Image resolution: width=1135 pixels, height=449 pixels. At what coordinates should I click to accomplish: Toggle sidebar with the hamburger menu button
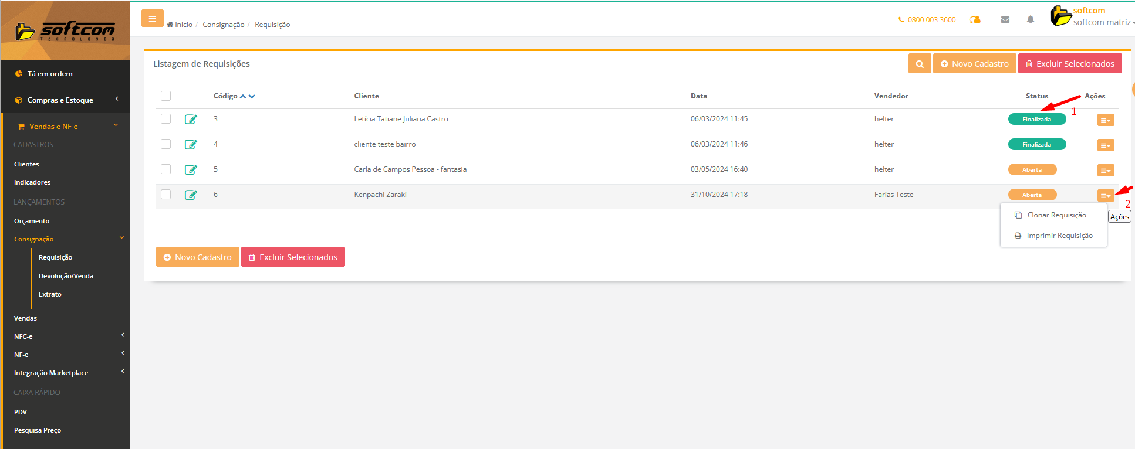coord(152,19)
